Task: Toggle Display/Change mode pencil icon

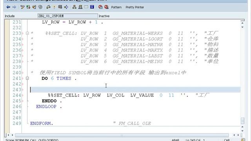Action: (x=22, y=7)
